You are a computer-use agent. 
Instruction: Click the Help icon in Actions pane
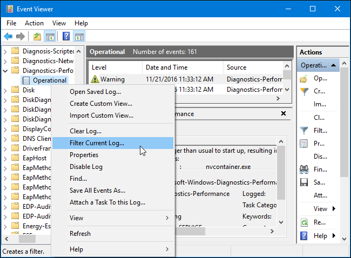coord(304,236)
